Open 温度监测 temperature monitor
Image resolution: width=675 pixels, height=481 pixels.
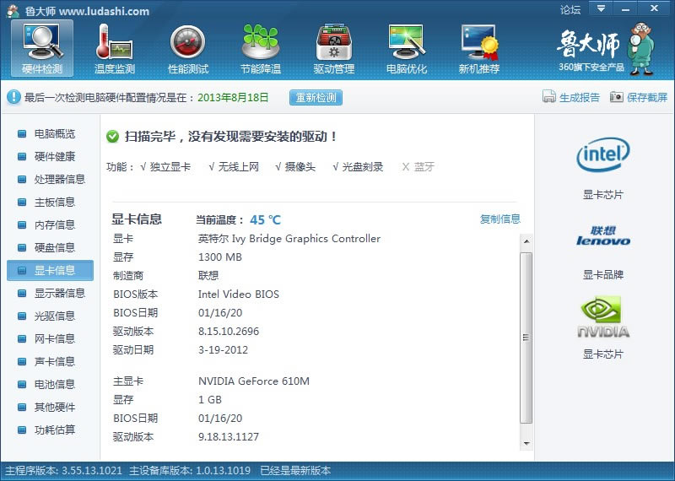click(x=115, y=49)
